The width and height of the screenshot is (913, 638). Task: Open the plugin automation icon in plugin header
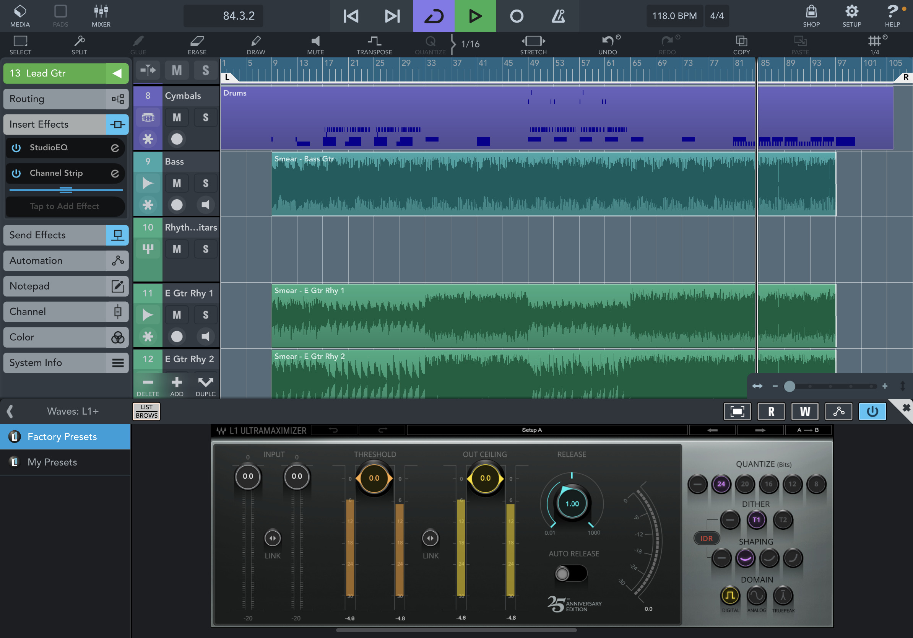coord(839,411)
